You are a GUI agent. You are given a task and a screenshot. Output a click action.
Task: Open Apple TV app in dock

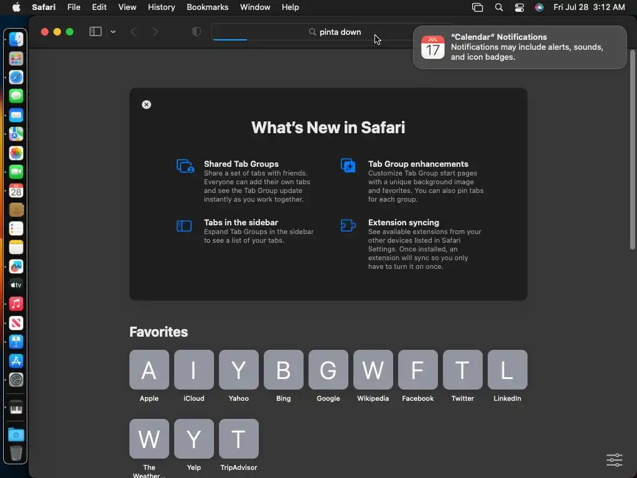[x=16, y=285]
